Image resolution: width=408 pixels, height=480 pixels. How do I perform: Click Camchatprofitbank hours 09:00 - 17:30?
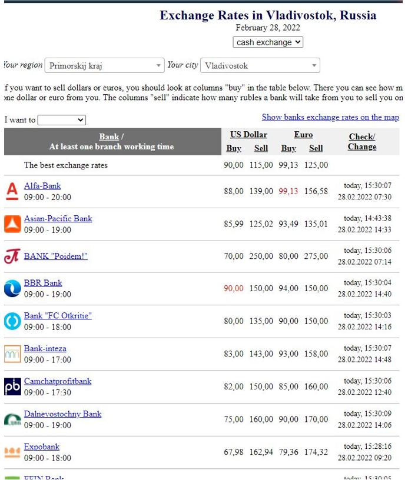(48, 392)
